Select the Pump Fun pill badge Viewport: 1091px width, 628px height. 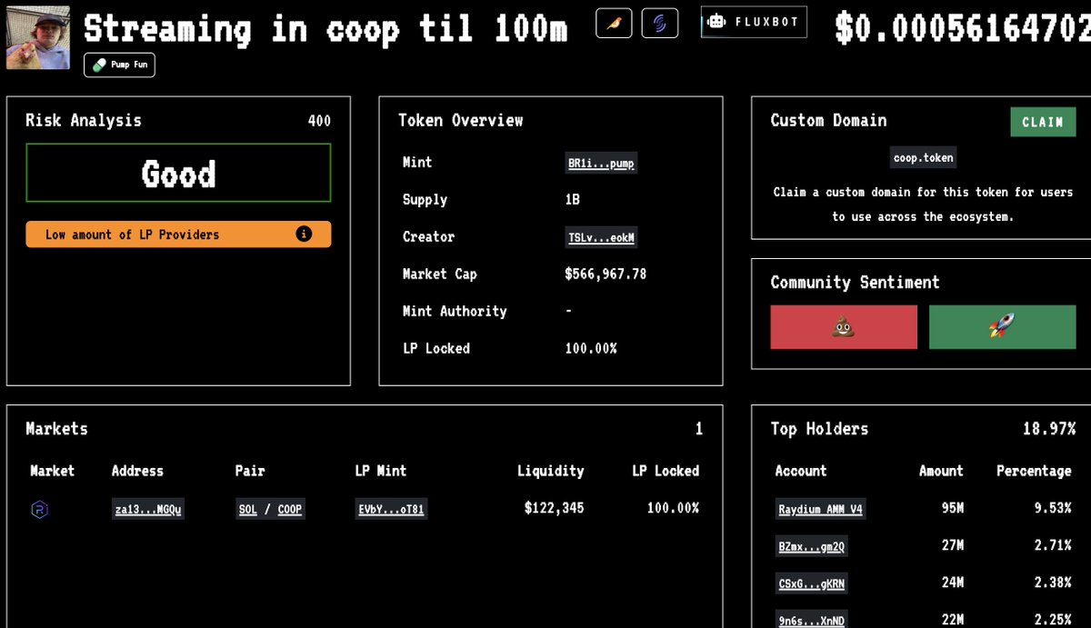[119, 65]
